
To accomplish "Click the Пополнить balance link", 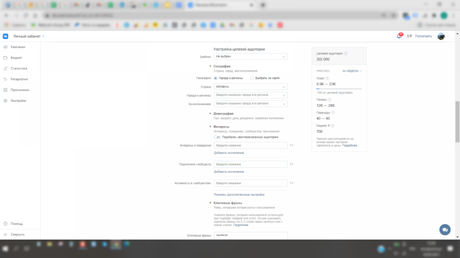I will tap(423, 36).
